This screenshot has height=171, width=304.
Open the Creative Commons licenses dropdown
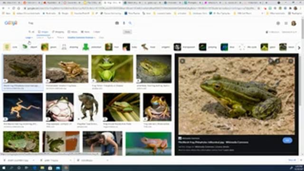[x=81, y=38]
